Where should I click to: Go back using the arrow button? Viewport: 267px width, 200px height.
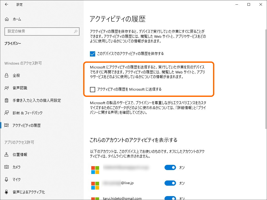6,4
